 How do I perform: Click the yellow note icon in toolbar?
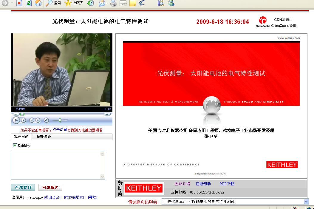[x=133, y=3]
